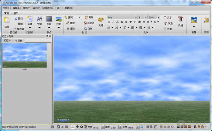Open the Help (帮助) menu
The image size is (212, 131).
pos(69,8)
